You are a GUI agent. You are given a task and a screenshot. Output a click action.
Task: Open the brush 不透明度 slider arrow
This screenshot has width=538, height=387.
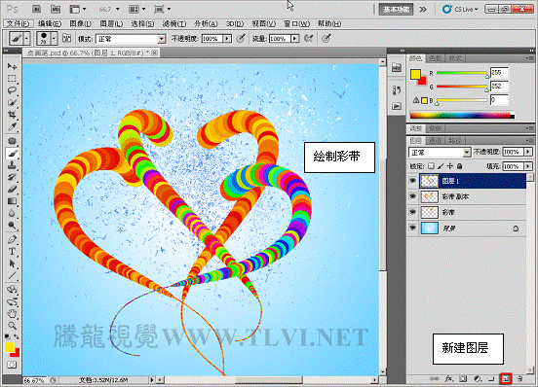227,39
